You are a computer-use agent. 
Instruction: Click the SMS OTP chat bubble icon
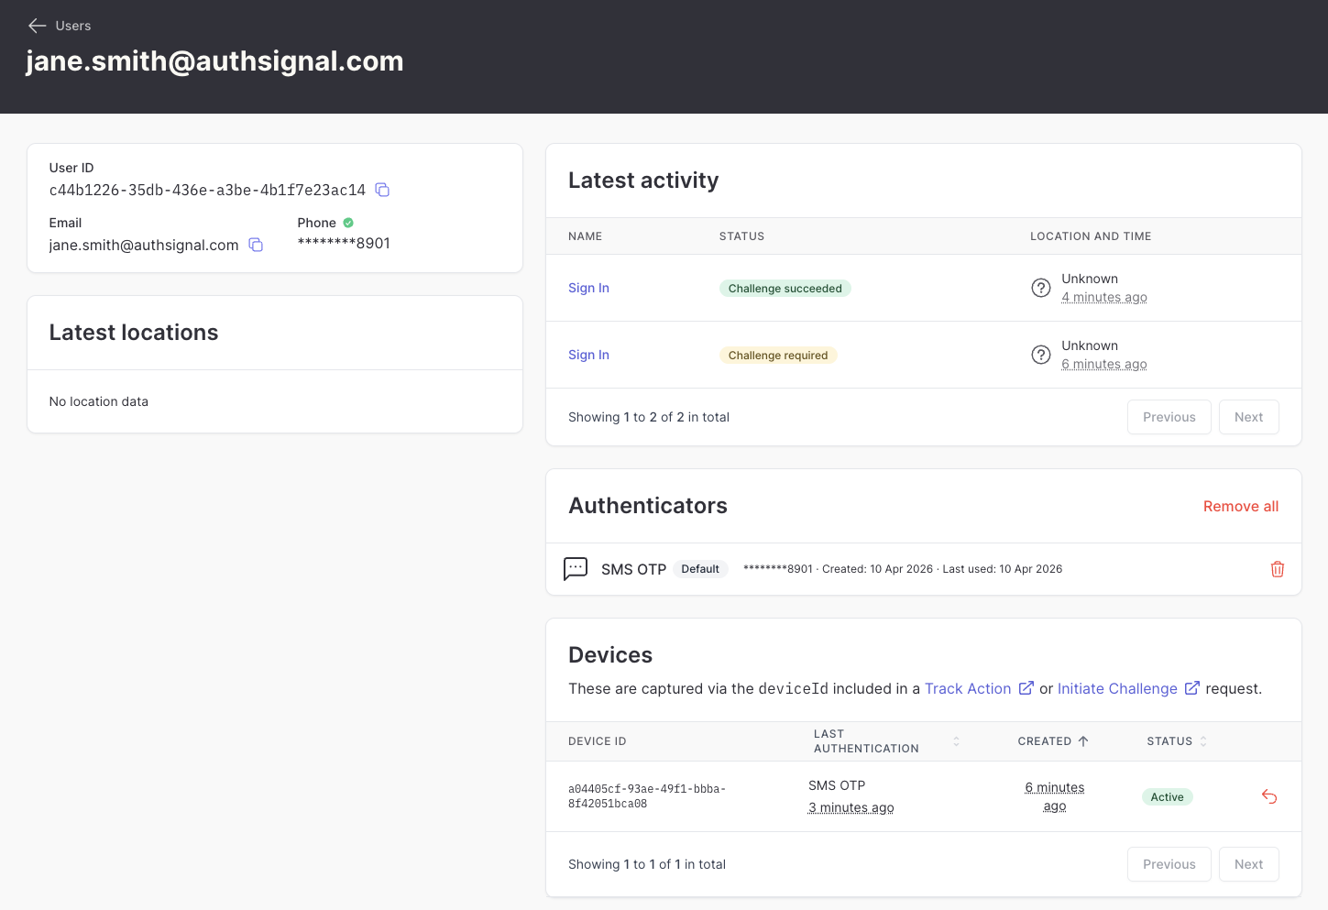(576, 569)
